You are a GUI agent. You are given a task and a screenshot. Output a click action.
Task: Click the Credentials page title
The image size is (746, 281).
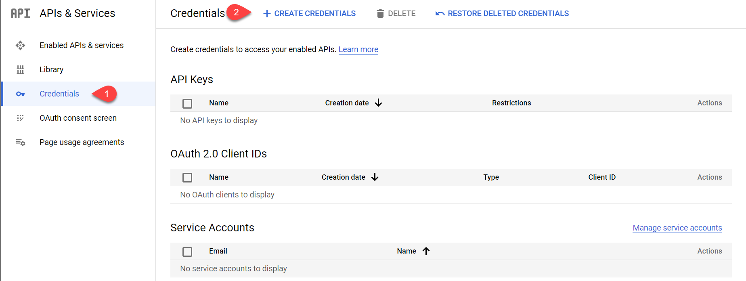click(197, 13)
